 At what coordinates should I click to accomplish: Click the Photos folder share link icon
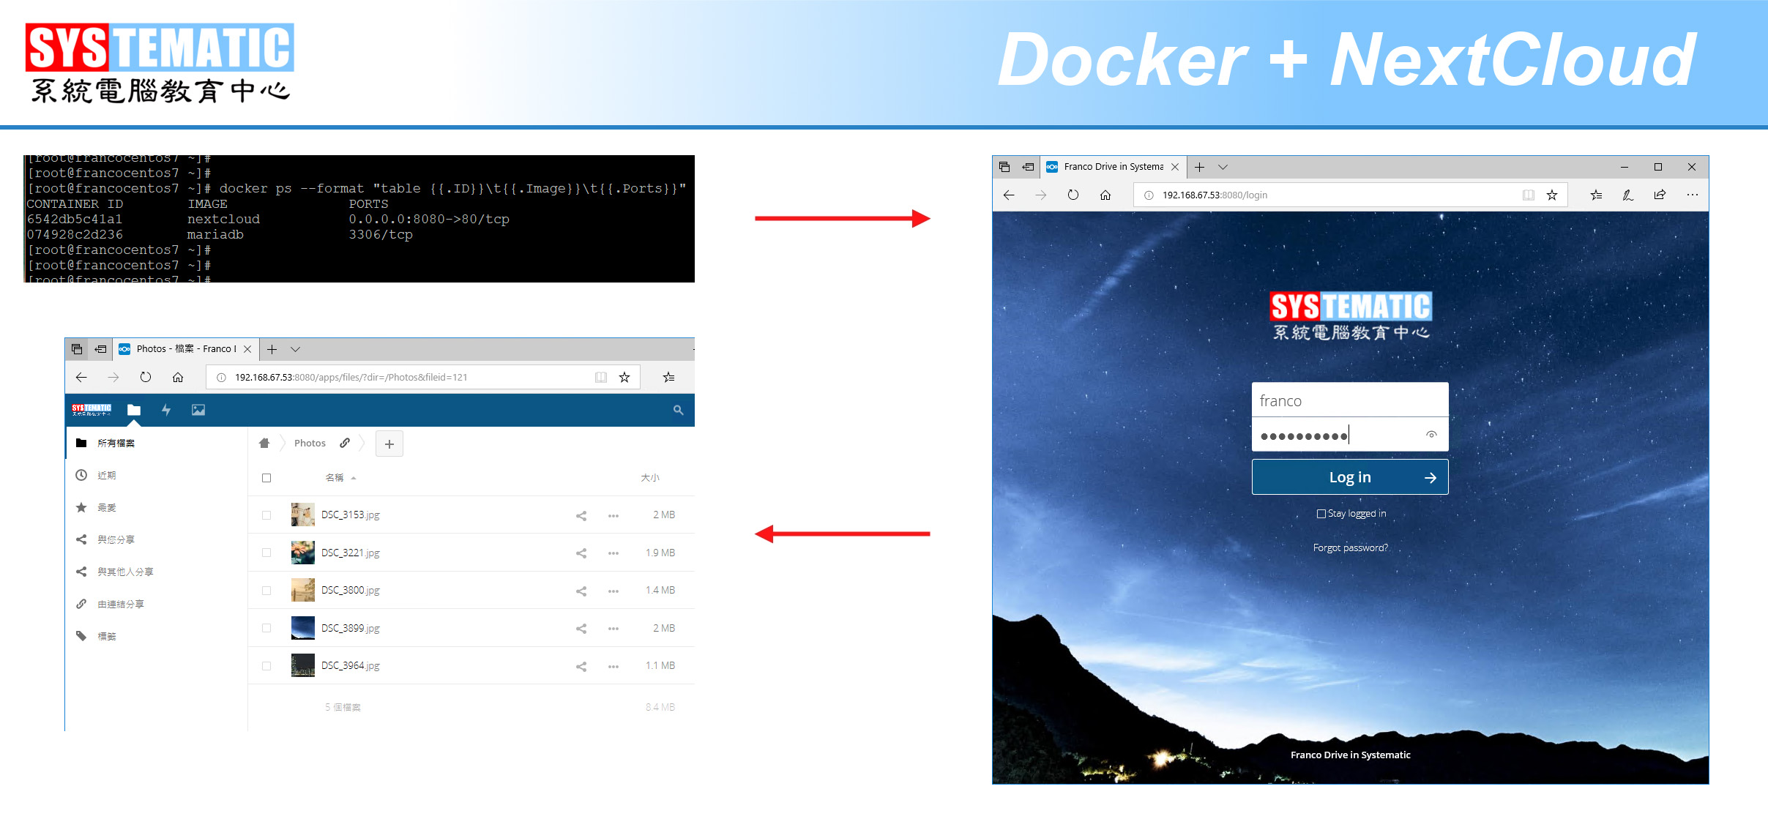(x=345, y=443)
